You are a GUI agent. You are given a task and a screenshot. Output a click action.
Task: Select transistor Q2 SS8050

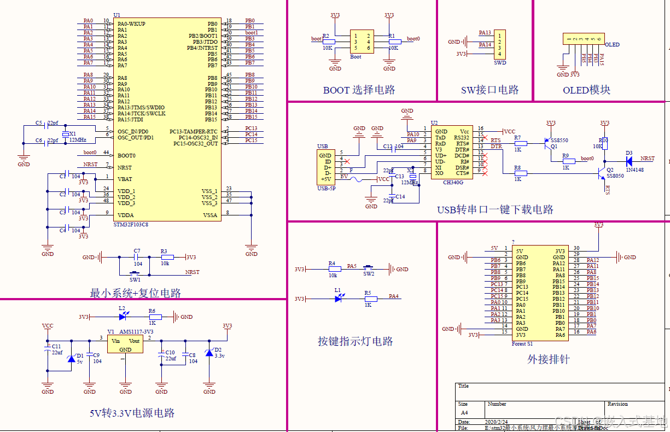pos(601,174)
